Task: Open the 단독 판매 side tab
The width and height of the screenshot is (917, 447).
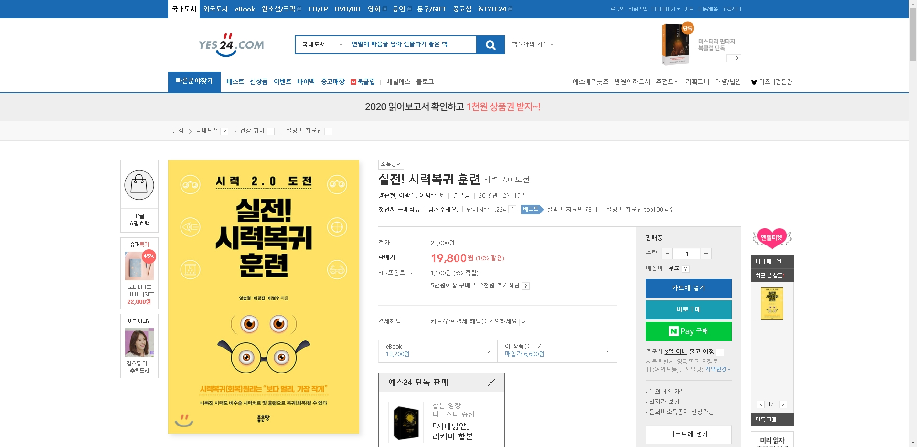Action: click(772, 420)
